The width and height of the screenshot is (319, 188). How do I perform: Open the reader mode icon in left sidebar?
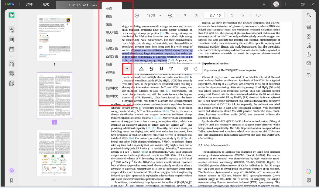(x=12, y=15)
